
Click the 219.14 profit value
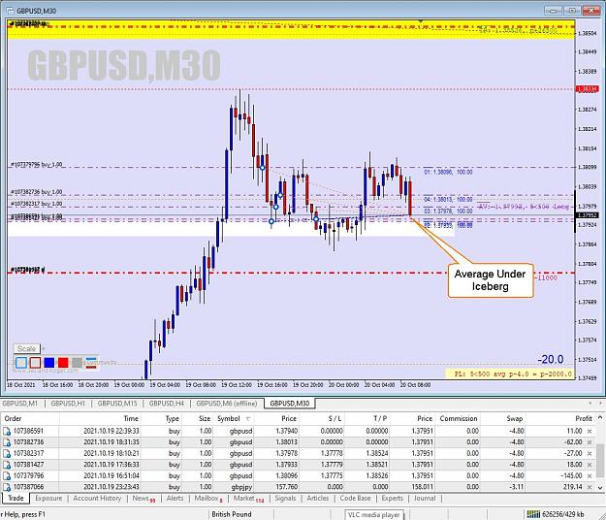[571, 487]
